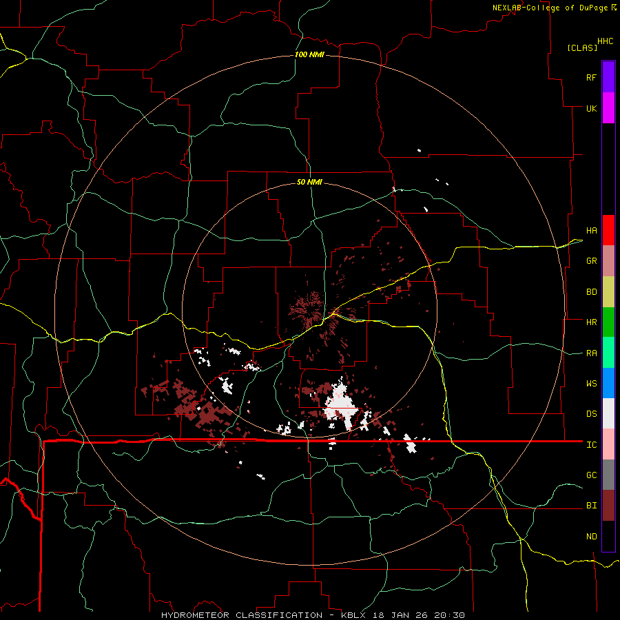Click the RF legend label
Viewport: 620px width, 620px height.
pyautogui.click(x=591, y=77)
